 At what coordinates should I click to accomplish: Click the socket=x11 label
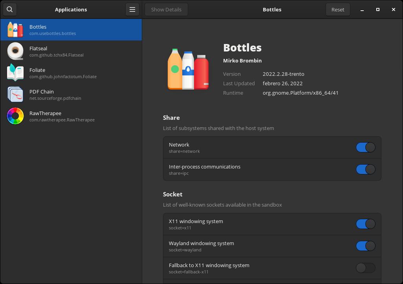pos(180,228)
